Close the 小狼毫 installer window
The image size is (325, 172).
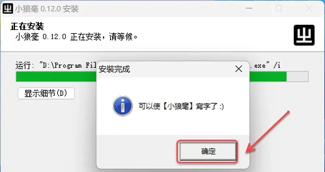click(309, 8)
